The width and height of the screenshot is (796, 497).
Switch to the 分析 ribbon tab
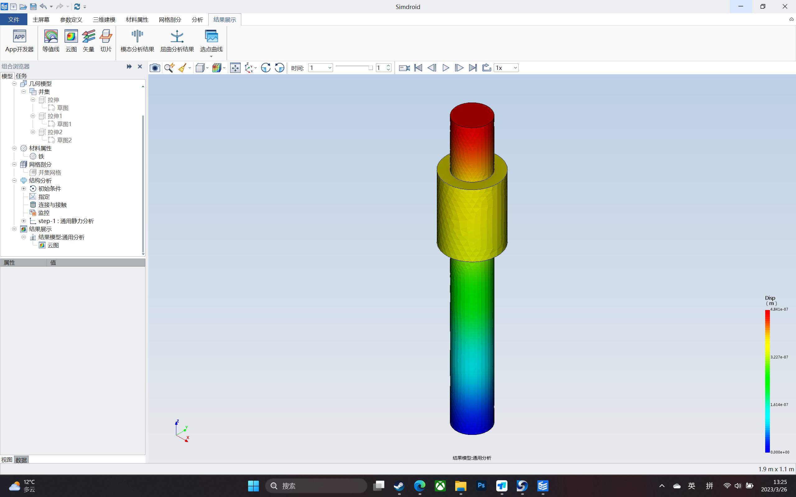[x=197, y=20]
